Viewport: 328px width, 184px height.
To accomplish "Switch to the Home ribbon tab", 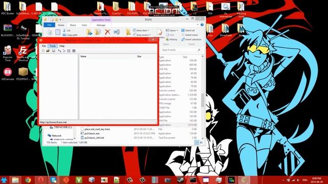I will (x=61, y=25).
